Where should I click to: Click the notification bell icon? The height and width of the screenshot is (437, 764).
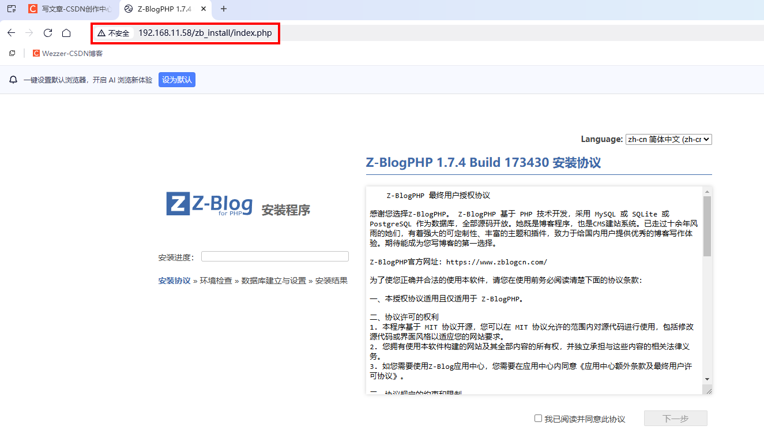13,80
